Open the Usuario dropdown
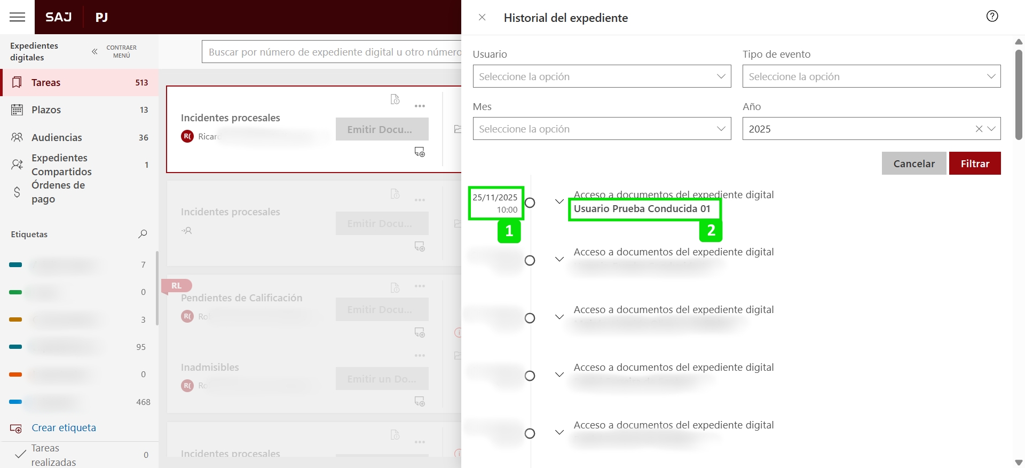The height and width of the screenshot is (468, 1025). [602, 76]
